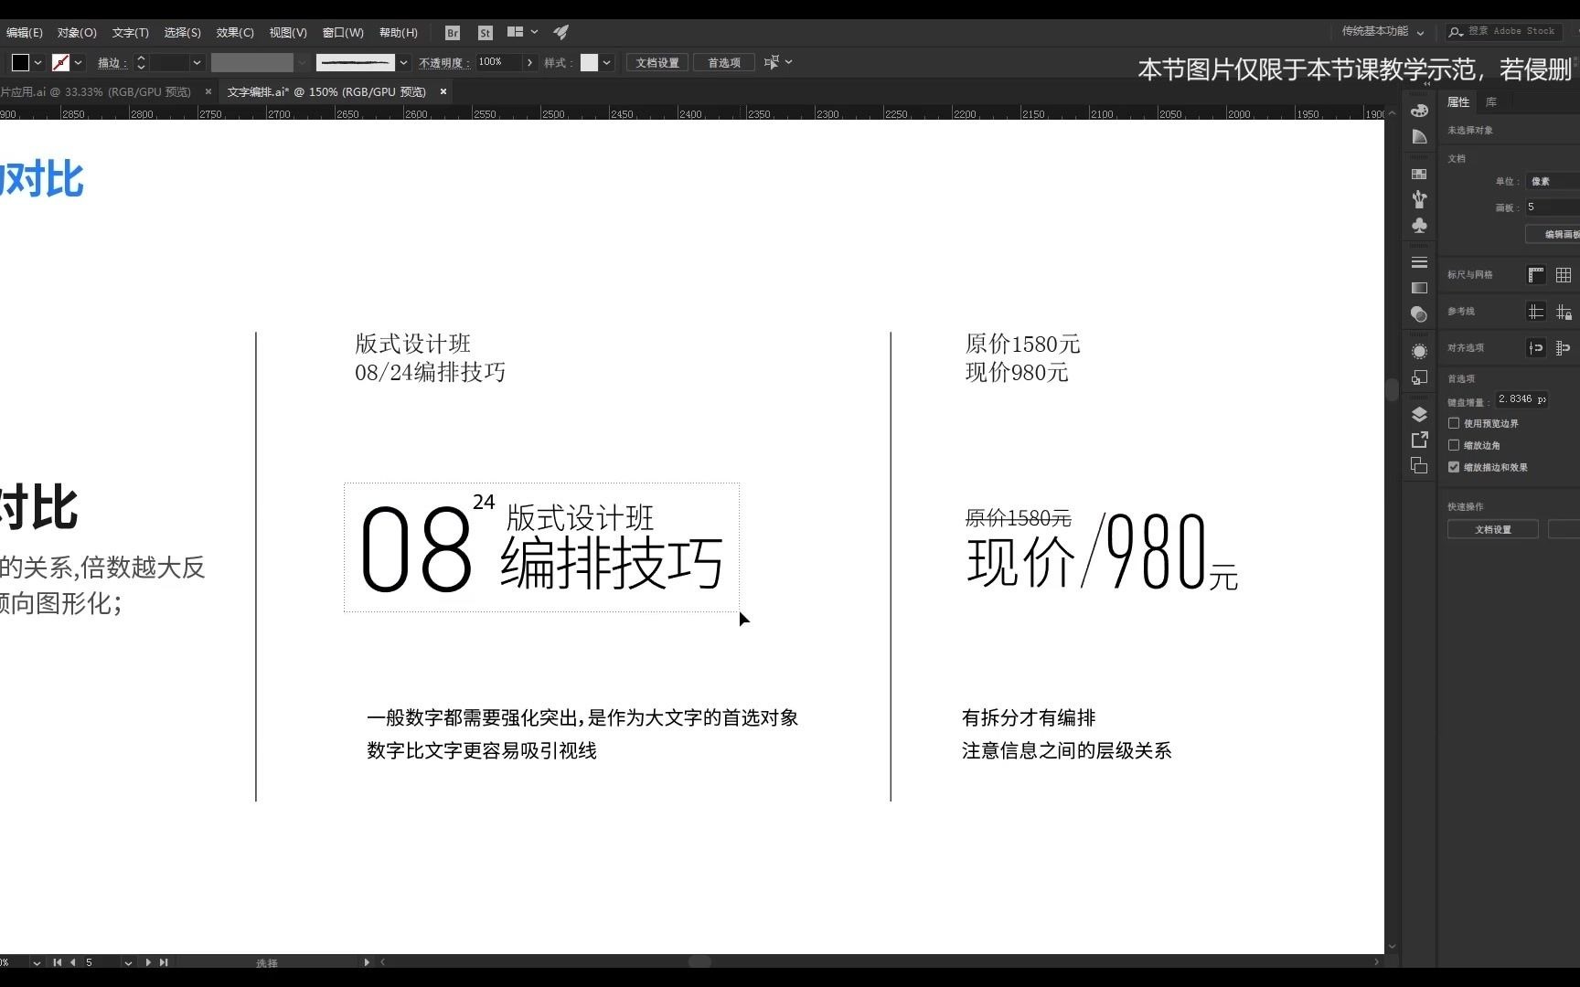The image size is (1580, 987).
Task: Toggle snap to point option
Action: pos(1536,348)
